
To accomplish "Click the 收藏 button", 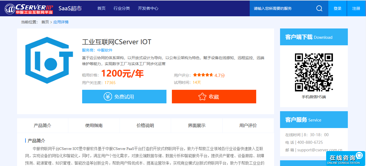I will [x=214, y=97].
